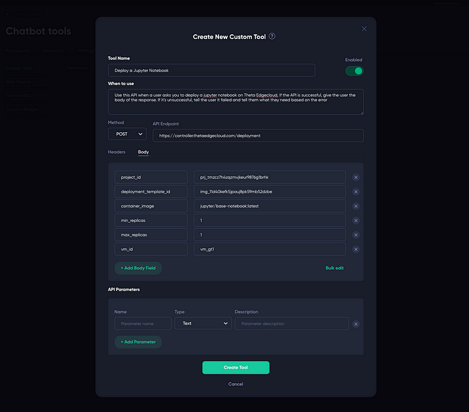Click the Parameter description input
469x412 pixels.
click(292, 323)
